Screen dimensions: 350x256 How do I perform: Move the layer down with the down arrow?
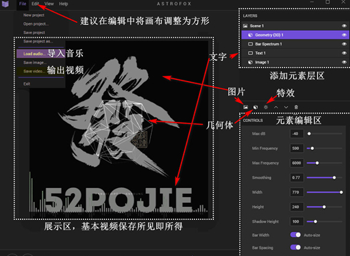point(286,107)
